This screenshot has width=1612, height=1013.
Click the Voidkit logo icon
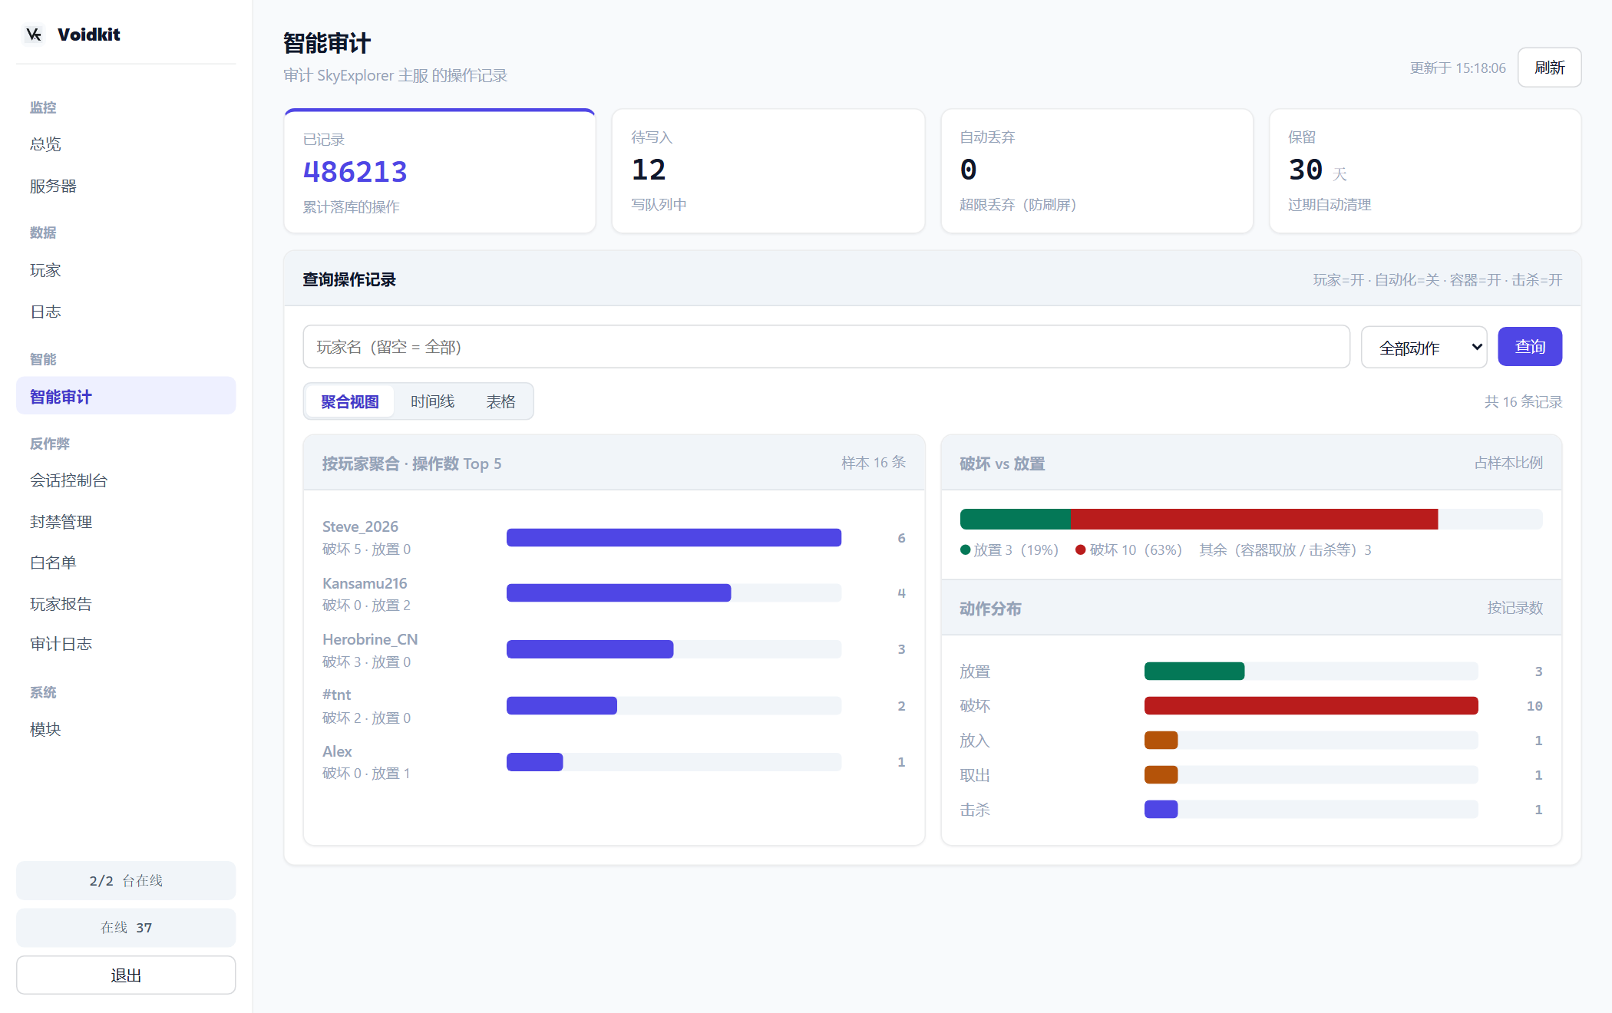[34, 35]
